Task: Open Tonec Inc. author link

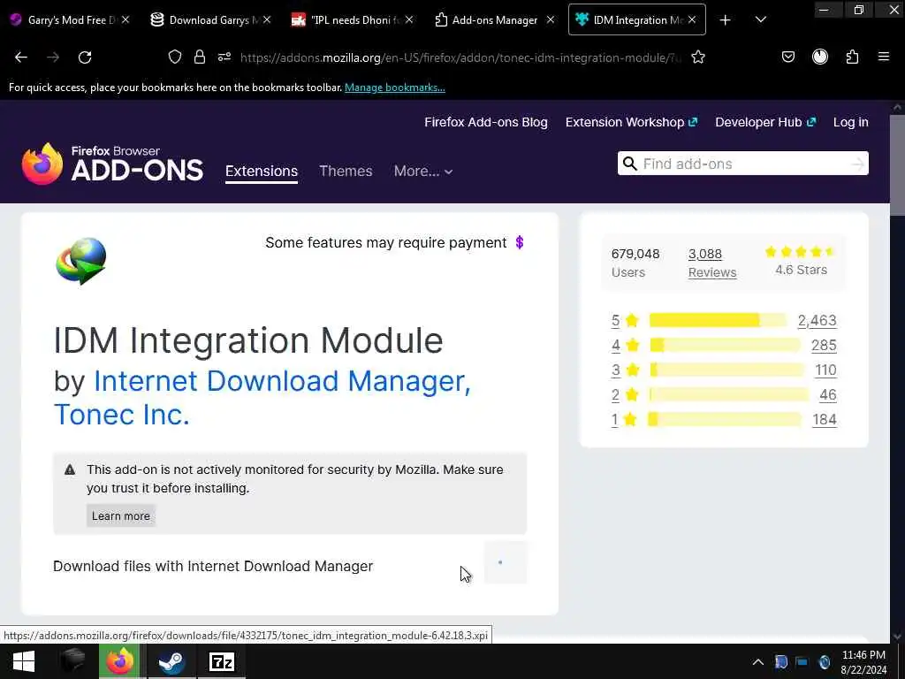Action: point(122,415)
